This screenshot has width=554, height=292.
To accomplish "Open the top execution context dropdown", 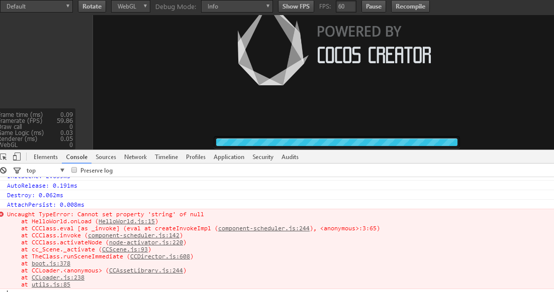I will tap(45, 171).
